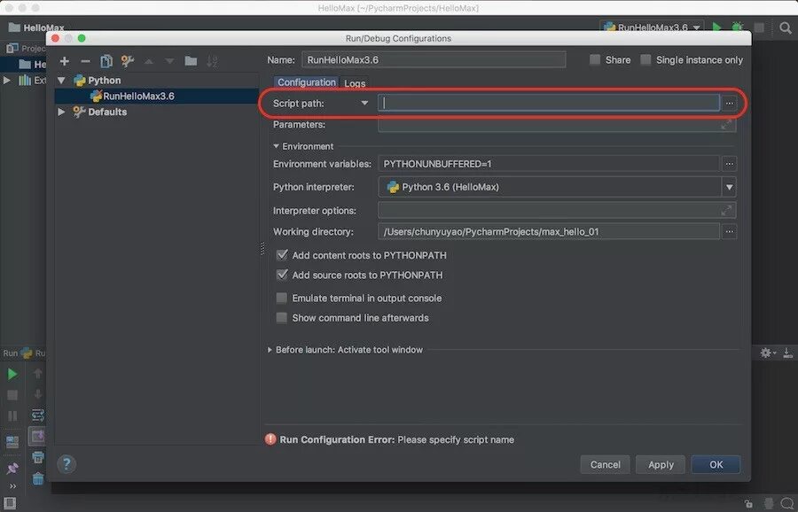The height and width of the screenshot is (512, 798).
Task: Create new folder in configurations toolbar
Action: click(191, 61)
